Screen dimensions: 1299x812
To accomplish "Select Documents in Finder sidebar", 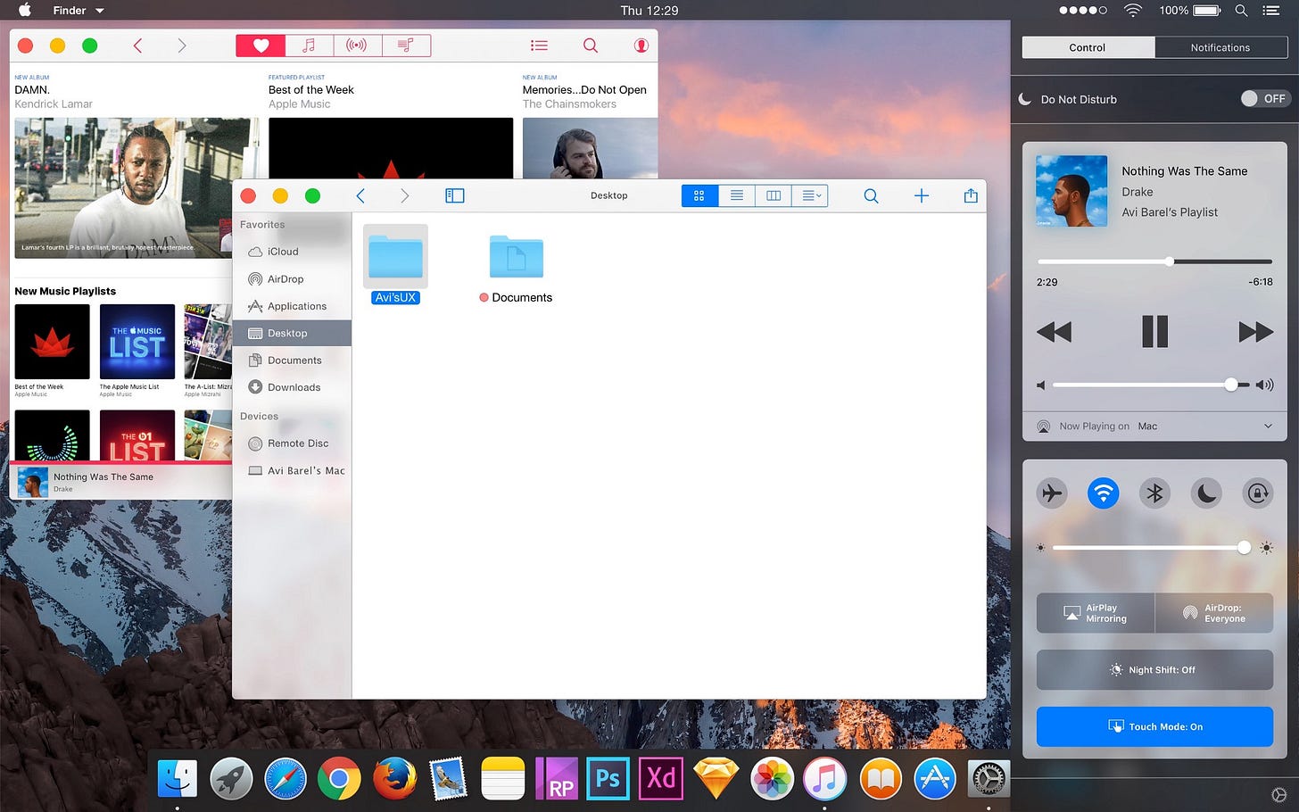I will 293,360.
